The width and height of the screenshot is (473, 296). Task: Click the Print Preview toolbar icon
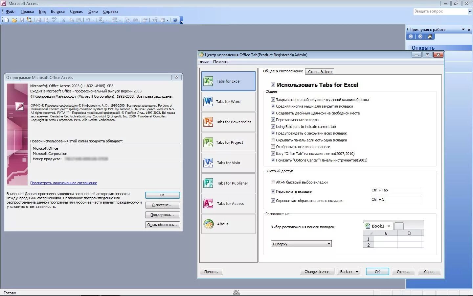[x=47, y=20]
